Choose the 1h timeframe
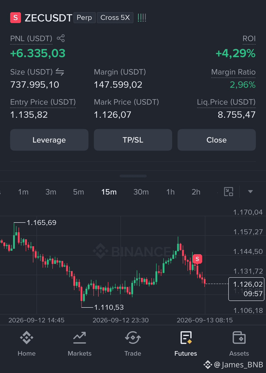The width and height of the screenshot is (266, 373). (170, 192)
